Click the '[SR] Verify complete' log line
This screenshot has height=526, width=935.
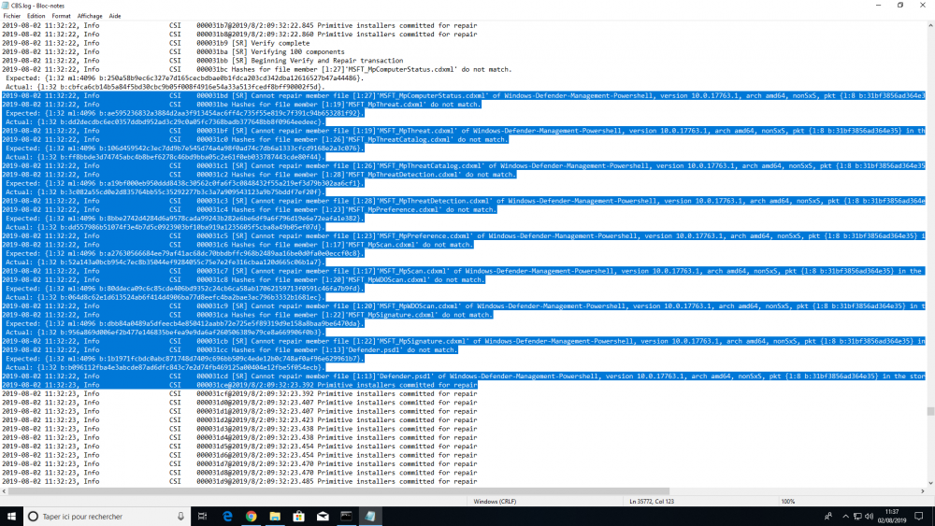point(155,43)
